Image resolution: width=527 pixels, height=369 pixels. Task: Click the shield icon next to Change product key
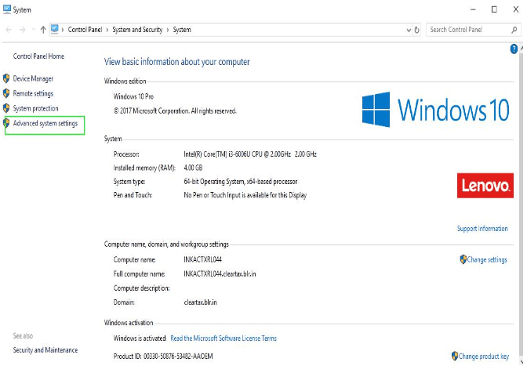(455, 356)
